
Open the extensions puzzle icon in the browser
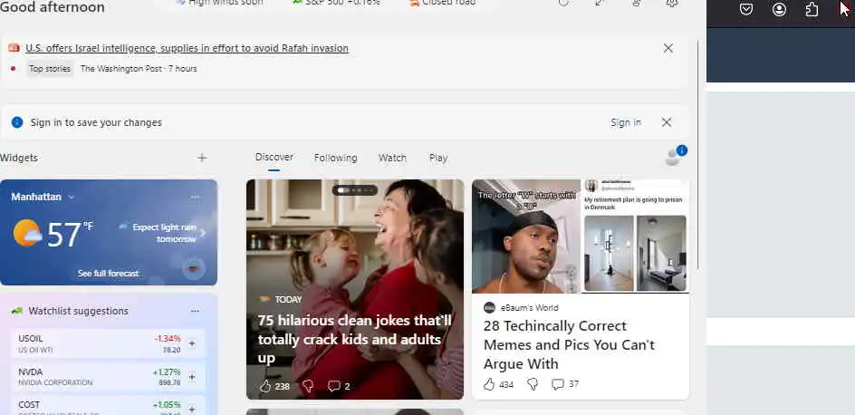[812, 9]
